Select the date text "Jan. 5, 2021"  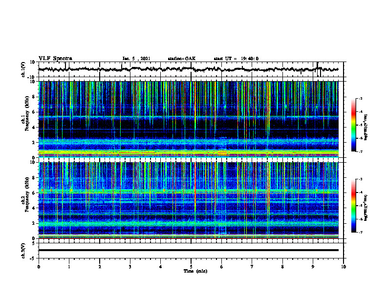[x=136, y=59]
